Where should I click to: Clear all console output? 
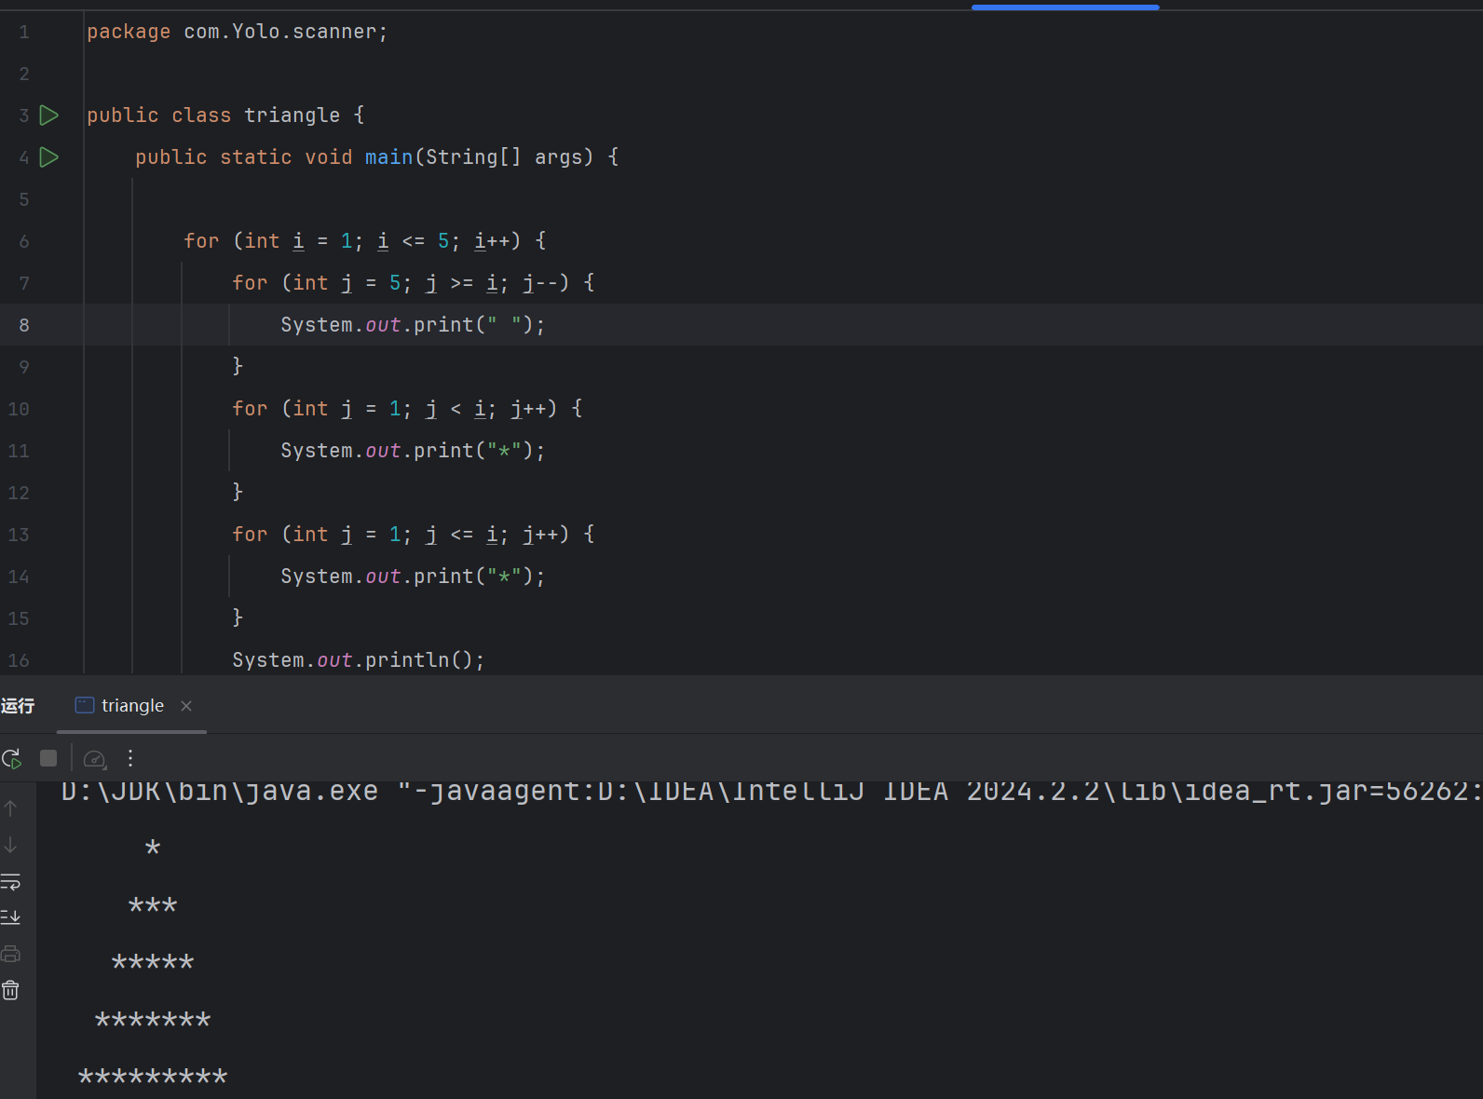(10, 990)
